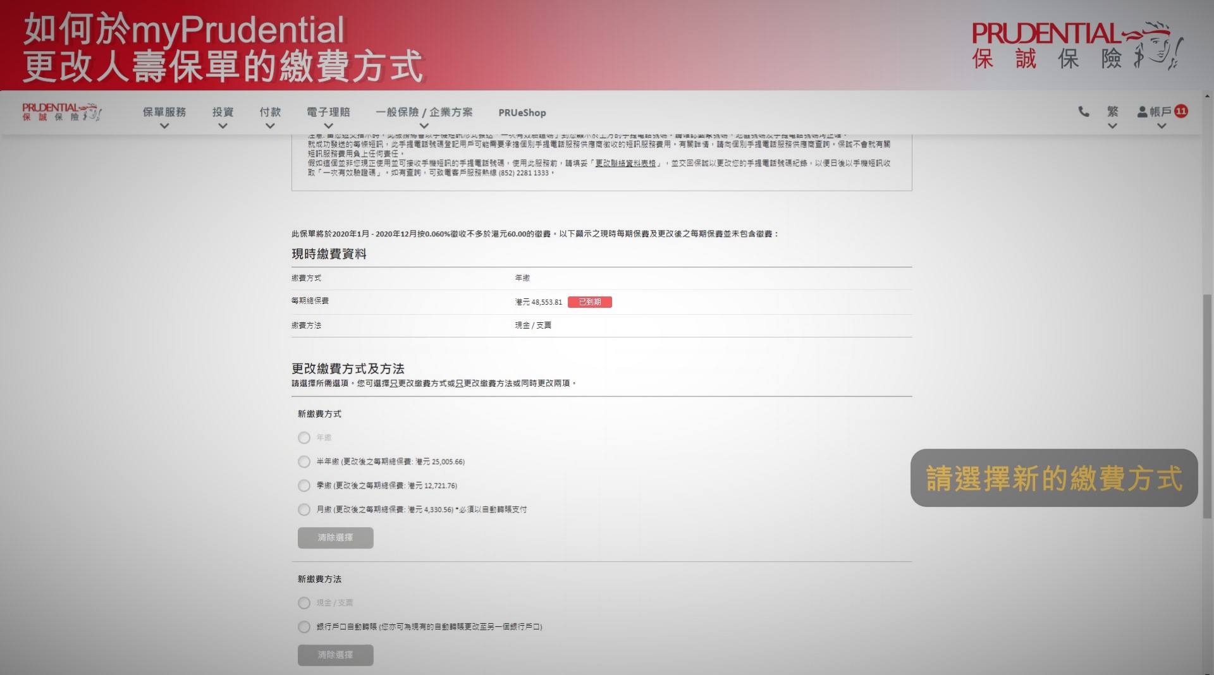Click the phone contact icon
Viewport: 1214px width, 675px height.
[x=1082, y=112]
